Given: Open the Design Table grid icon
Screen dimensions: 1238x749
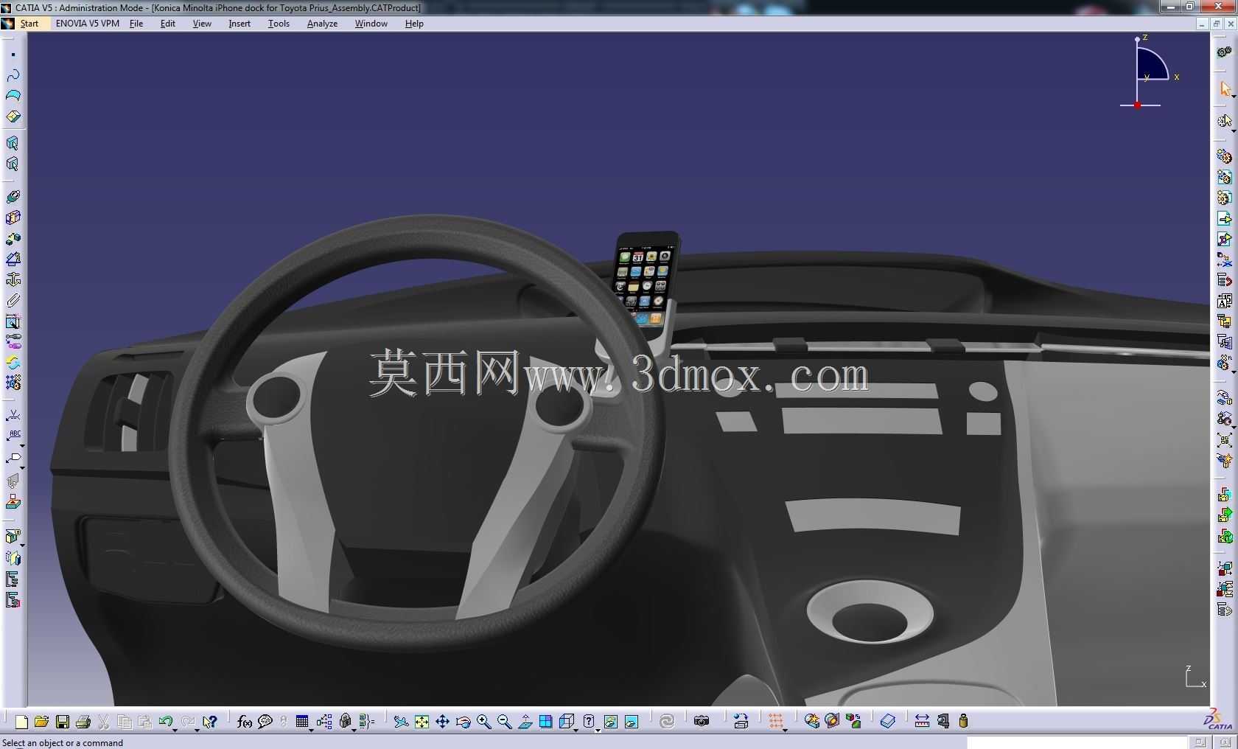Looking at the screenshot, I should pyautogui.click(x=302, y=721).
